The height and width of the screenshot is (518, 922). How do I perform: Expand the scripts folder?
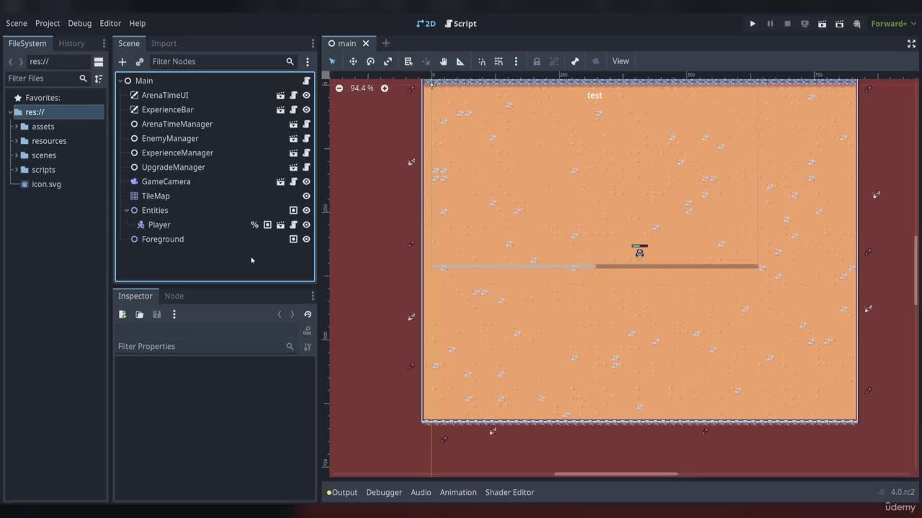(x=16, y=170)
